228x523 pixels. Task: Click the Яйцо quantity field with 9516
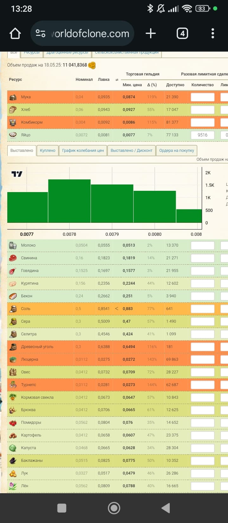click(x=203, y=135)
